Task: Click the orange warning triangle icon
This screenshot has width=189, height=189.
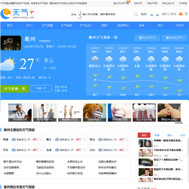Action: (181, 14)
